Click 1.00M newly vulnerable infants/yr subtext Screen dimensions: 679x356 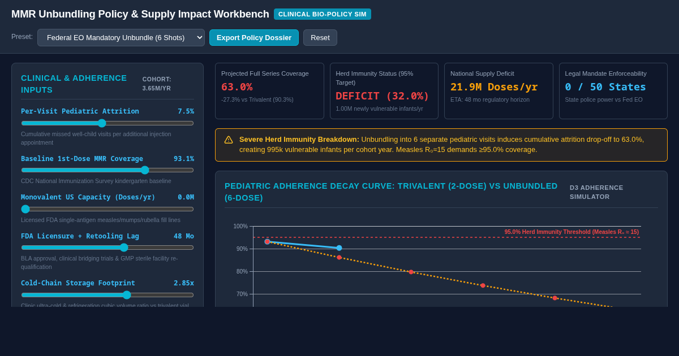(x=380, y=108)
